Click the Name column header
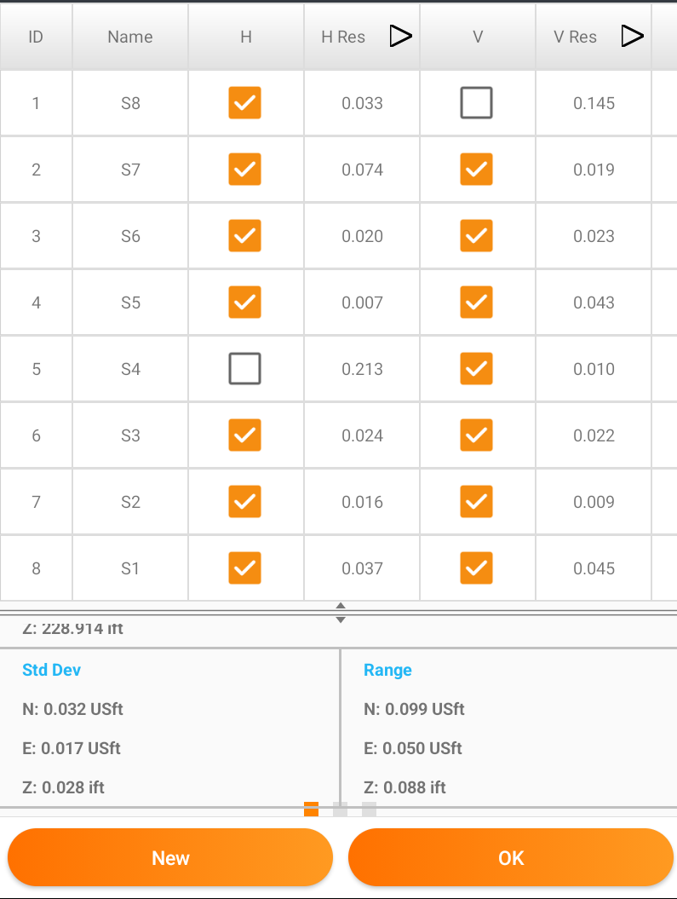 (x=130, y=37)
